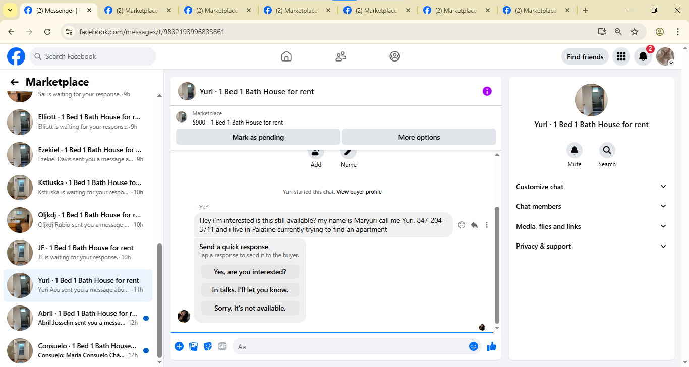This screenshot has height=367, width=689.
Task: Click the browser back arrow
Action: 12,32
